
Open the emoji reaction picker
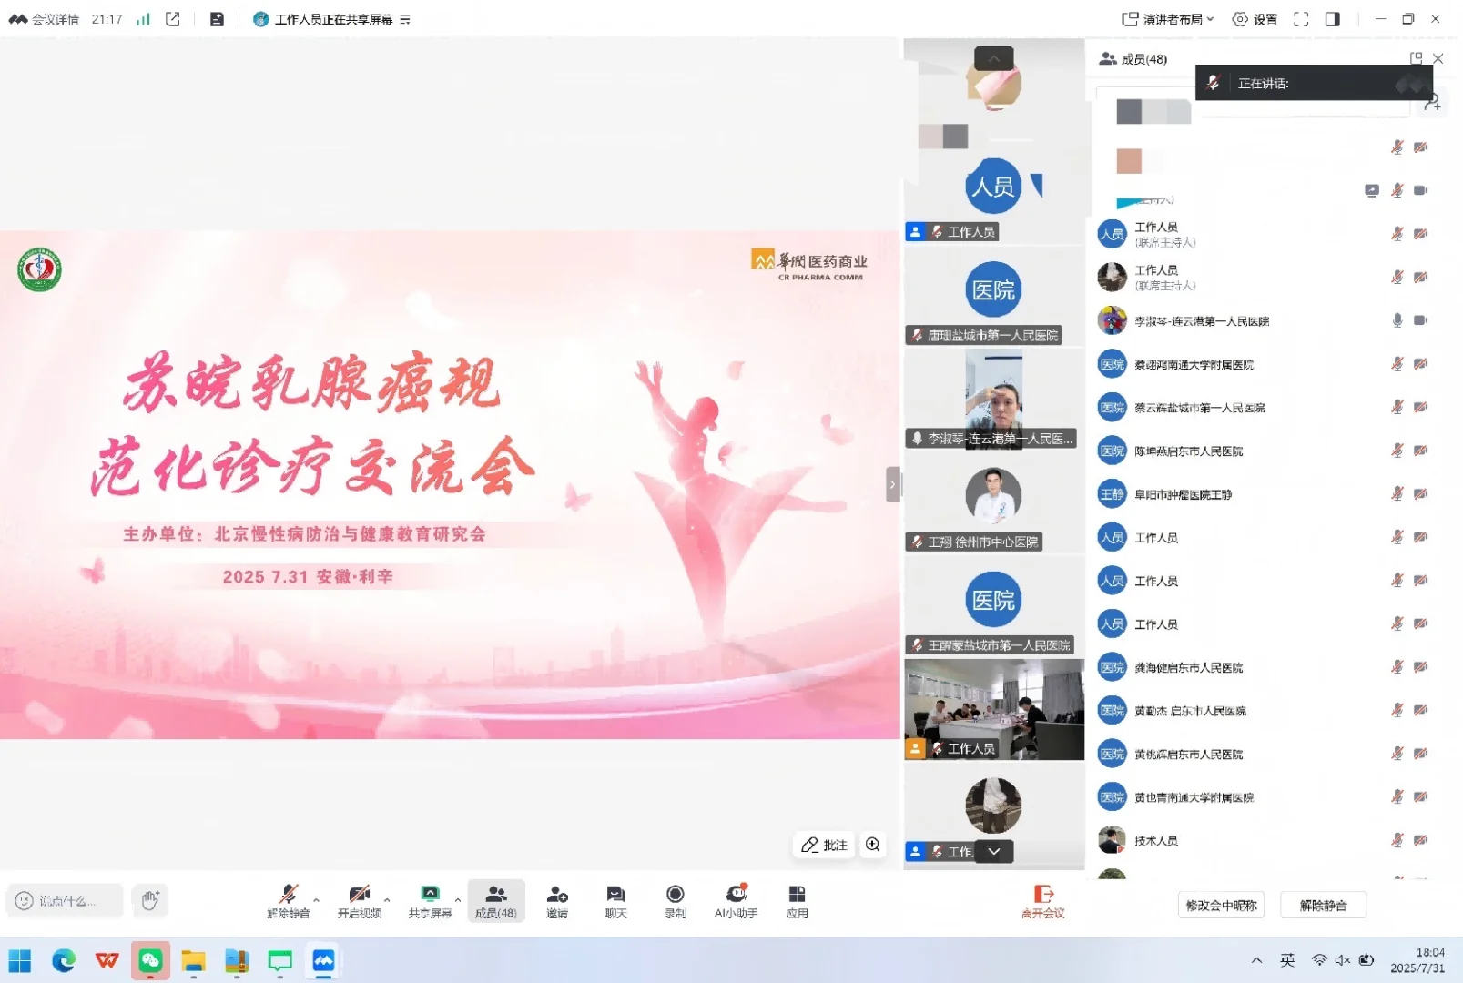pos(25,901)
